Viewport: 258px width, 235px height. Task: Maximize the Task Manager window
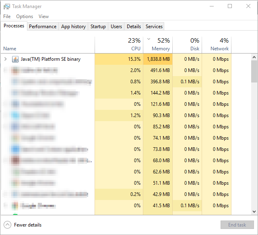point(230,6)
